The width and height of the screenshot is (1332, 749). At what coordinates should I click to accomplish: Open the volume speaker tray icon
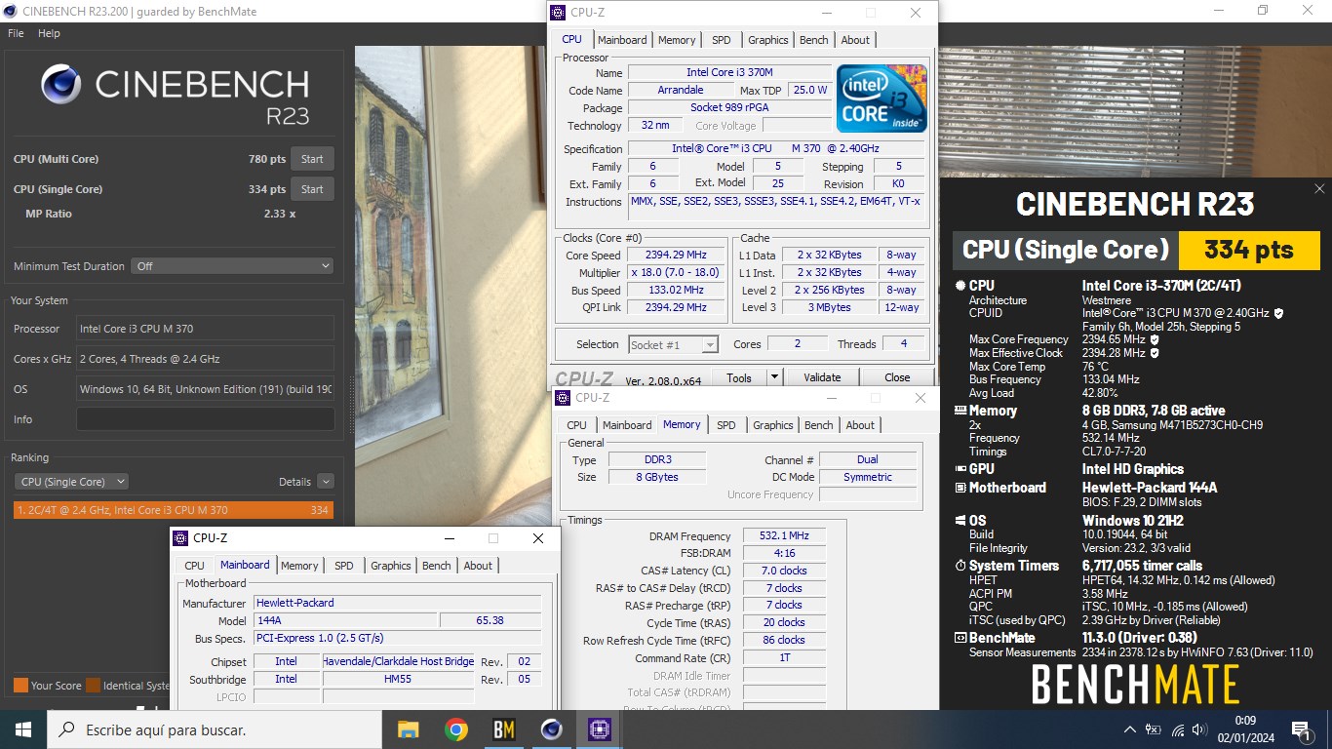(x=1200, y=729)
